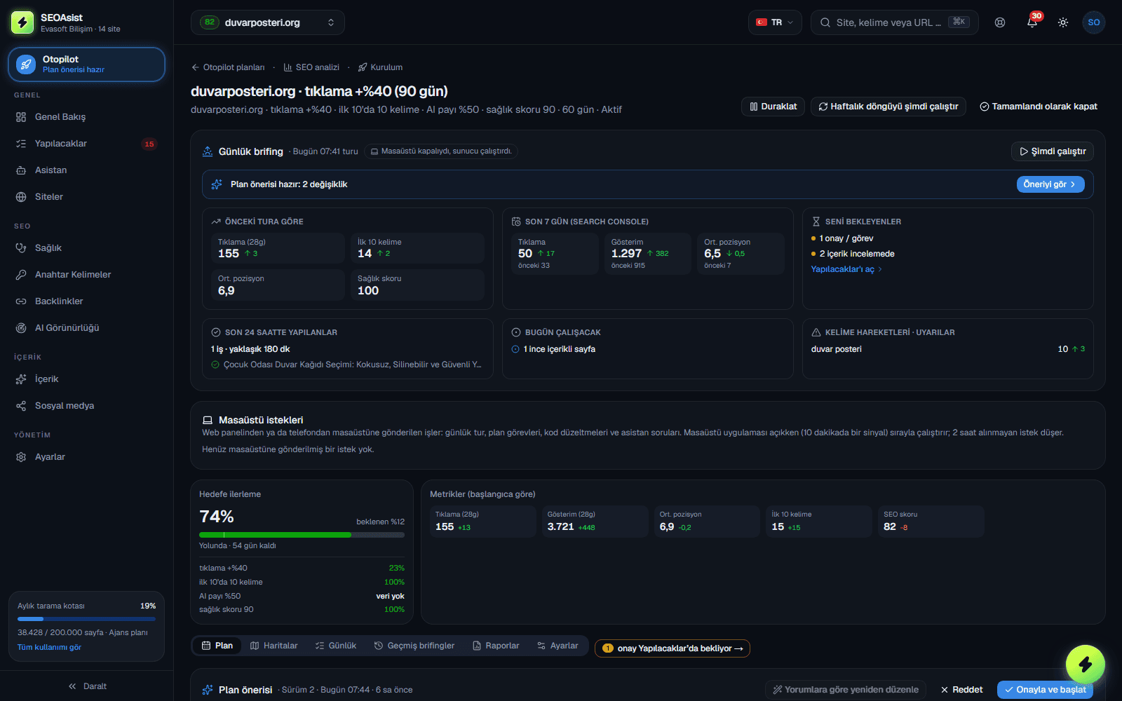Click the AI Görünürlüğü icon
Screen dimensions: 1122x701
(x=21, y=328)
